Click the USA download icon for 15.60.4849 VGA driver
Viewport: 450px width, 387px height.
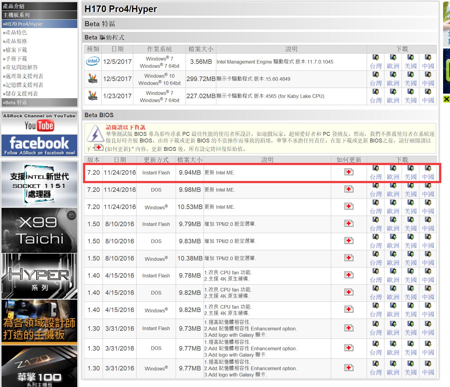tap(411, 75)
